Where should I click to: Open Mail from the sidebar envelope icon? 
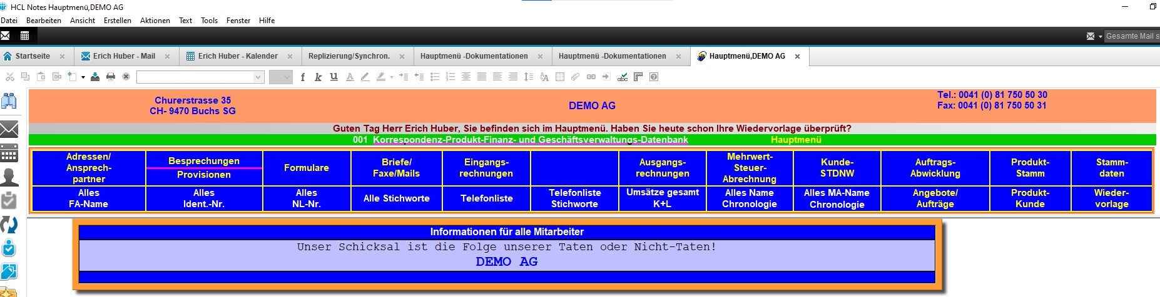pos(9,129)
